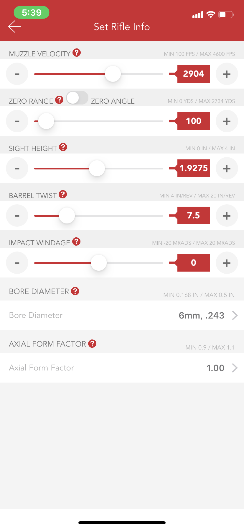Image resolution: width=244 pixels, height=529 pixels.
Task: Decrease sight height with minus button
Action: click(17, 168)
